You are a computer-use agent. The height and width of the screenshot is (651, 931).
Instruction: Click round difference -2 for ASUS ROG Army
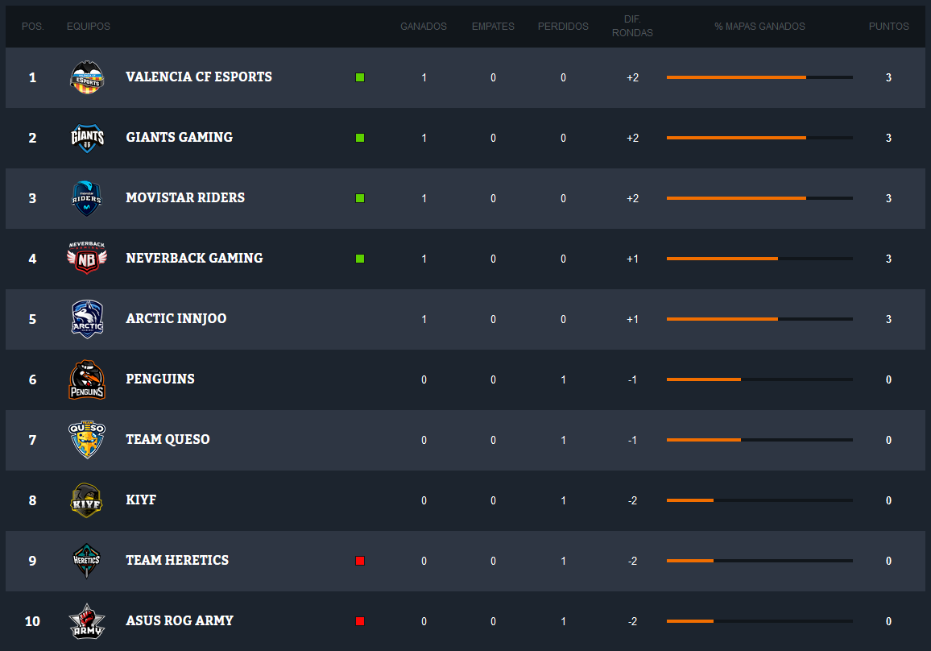point(633,621)
